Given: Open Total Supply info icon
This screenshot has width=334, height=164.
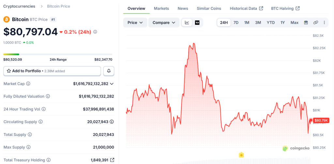Looking at the screenshot, I should [30, 134].
